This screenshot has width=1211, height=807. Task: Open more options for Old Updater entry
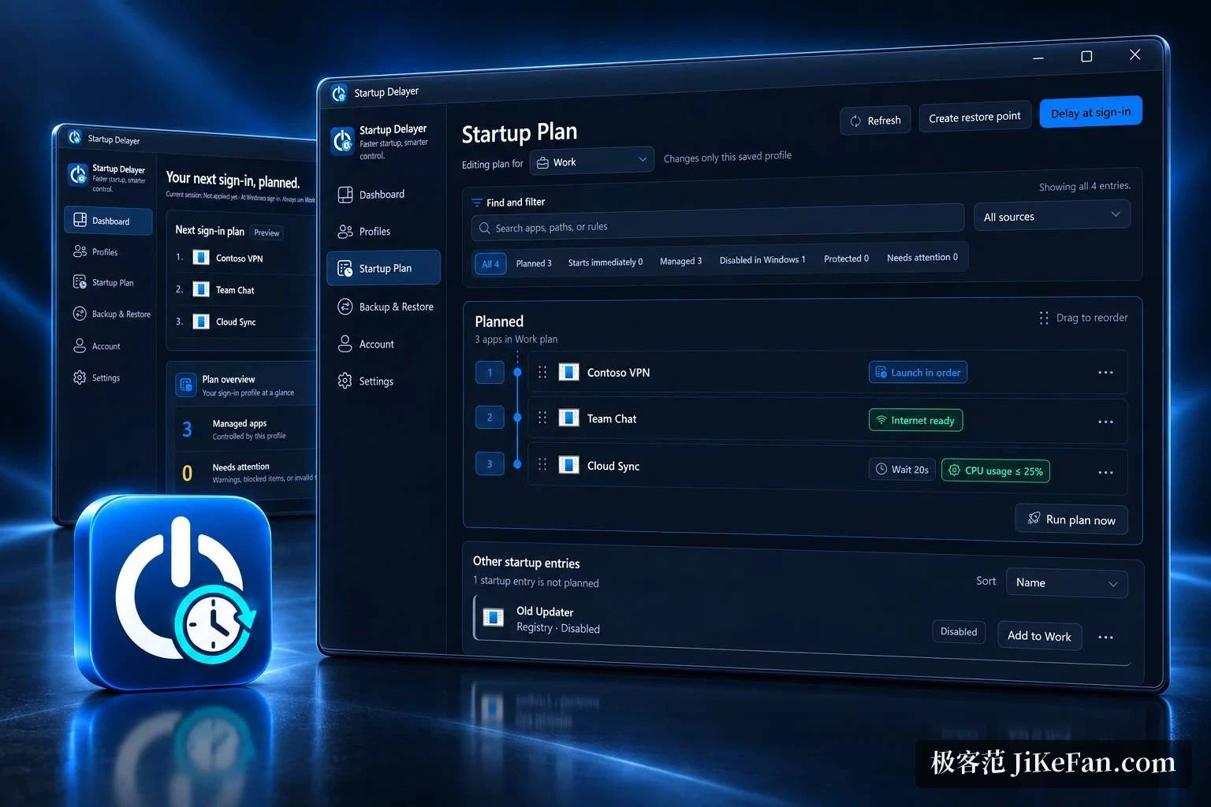click(x=1105, y=637)
